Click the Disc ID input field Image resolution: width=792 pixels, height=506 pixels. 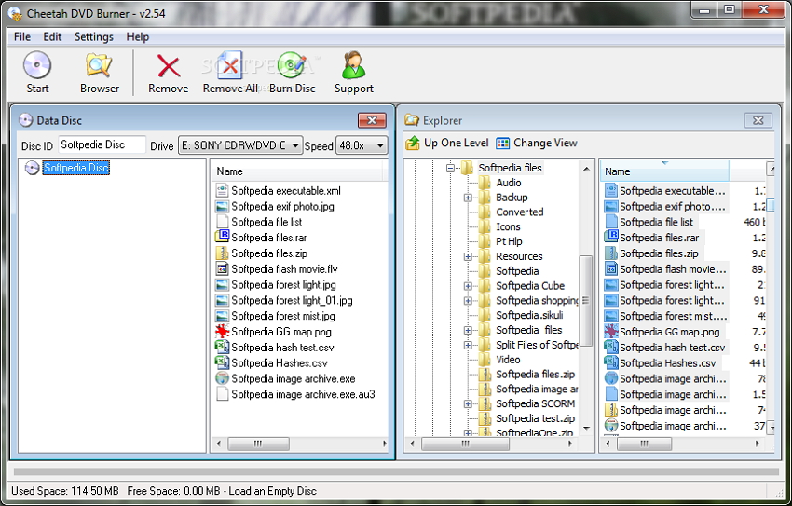tap(102, 145)
